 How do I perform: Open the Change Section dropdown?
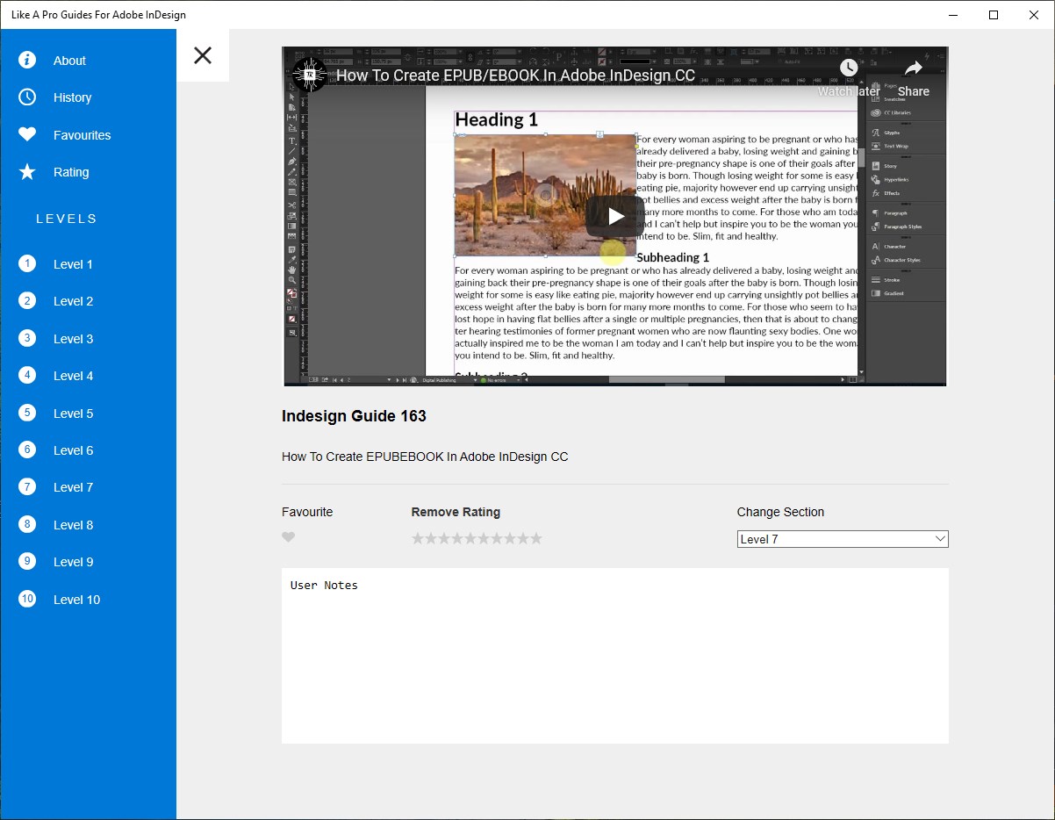pyautogui.click(x=843, y=539)
